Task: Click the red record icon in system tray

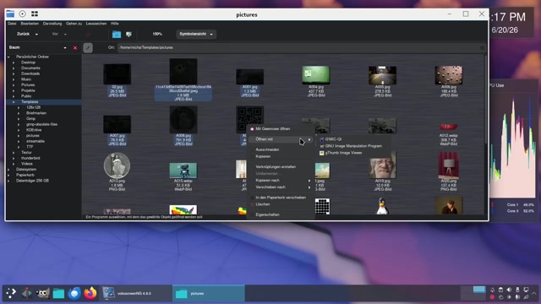Action: click(x=492, y=297)
